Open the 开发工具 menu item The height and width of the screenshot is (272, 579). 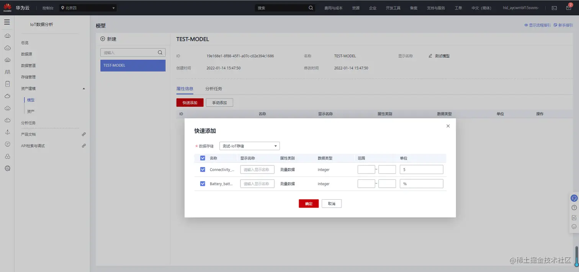coord(393,7)
